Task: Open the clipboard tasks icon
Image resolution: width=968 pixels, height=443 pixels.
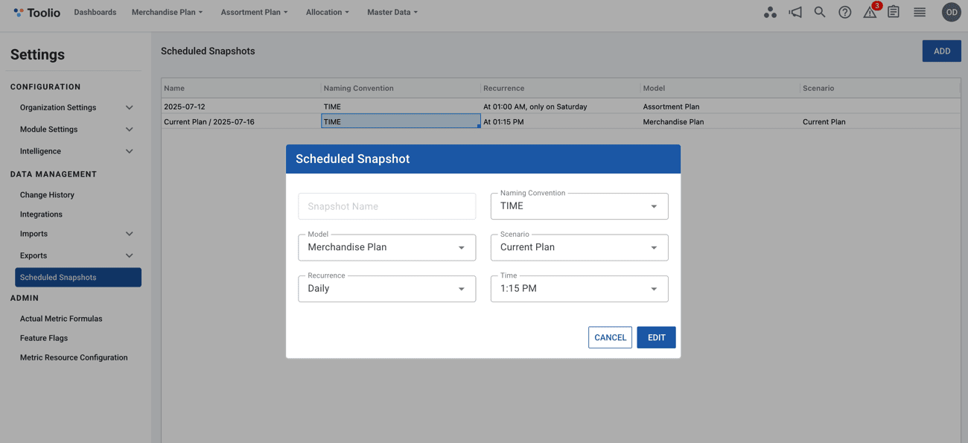Action: [894, 12]
